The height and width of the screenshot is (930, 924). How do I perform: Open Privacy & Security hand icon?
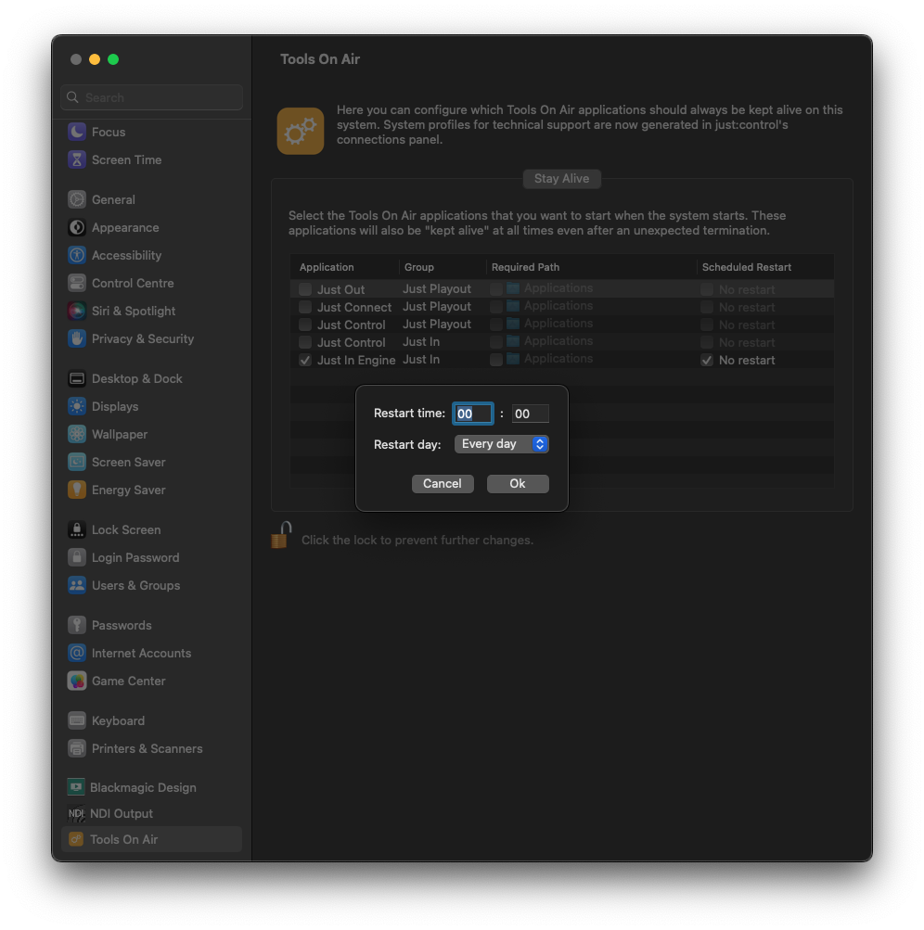tap(77, 338)
